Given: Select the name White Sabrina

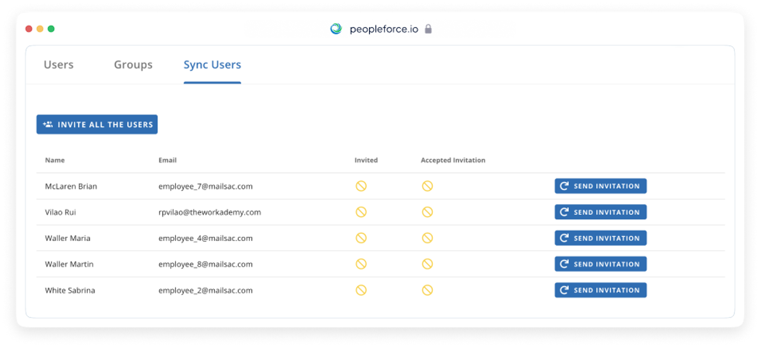Looking at the screenshot, I should click(x=70, y=290).
